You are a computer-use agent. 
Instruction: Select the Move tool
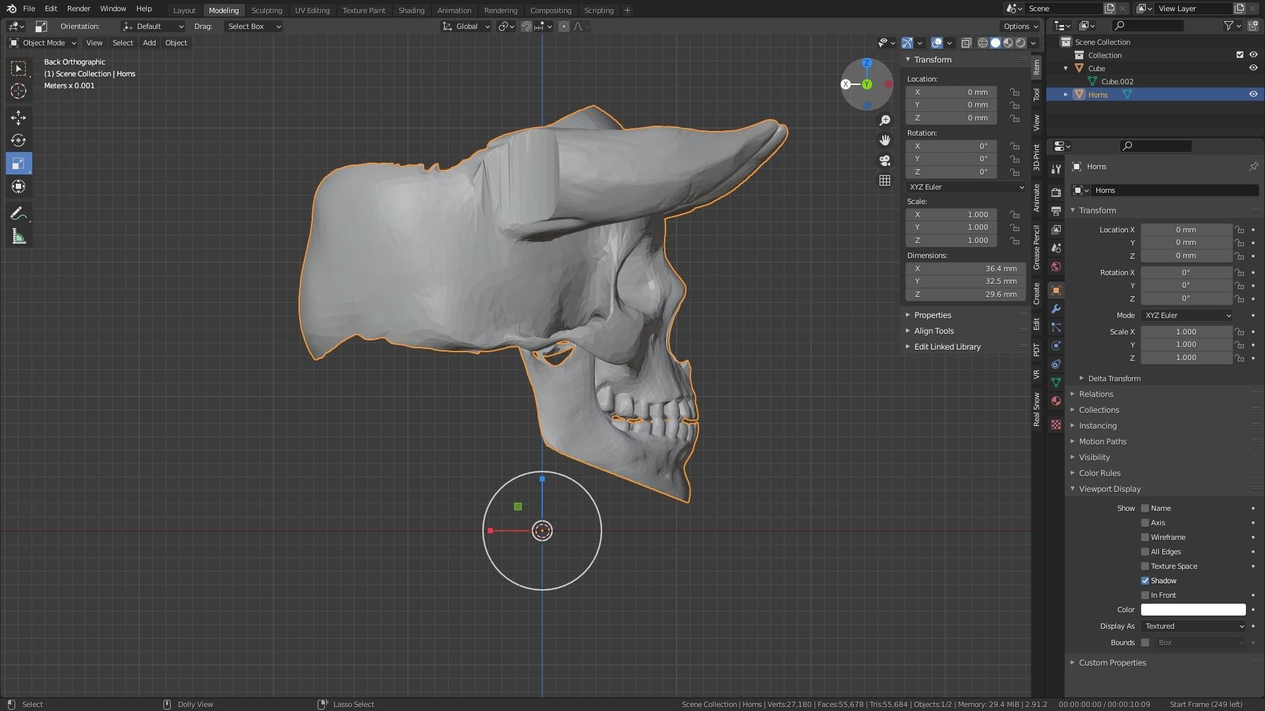click(x=18, y=118)
